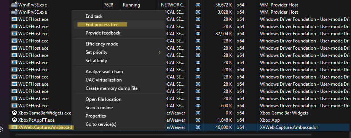
Task: Click the NETWORK... user name cell
Action: click(x=173, y=5)
